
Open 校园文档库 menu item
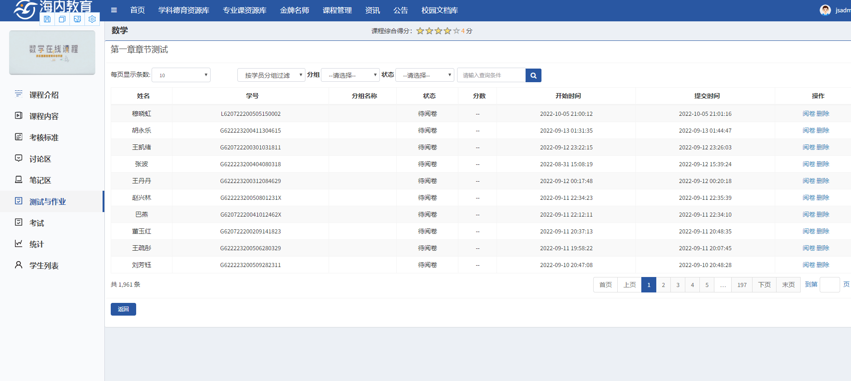tap(440, 10)
